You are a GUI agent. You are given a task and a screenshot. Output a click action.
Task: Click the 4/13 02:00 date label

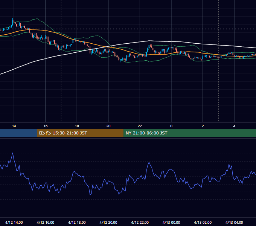pyautogui.click(x=203, y=222)
